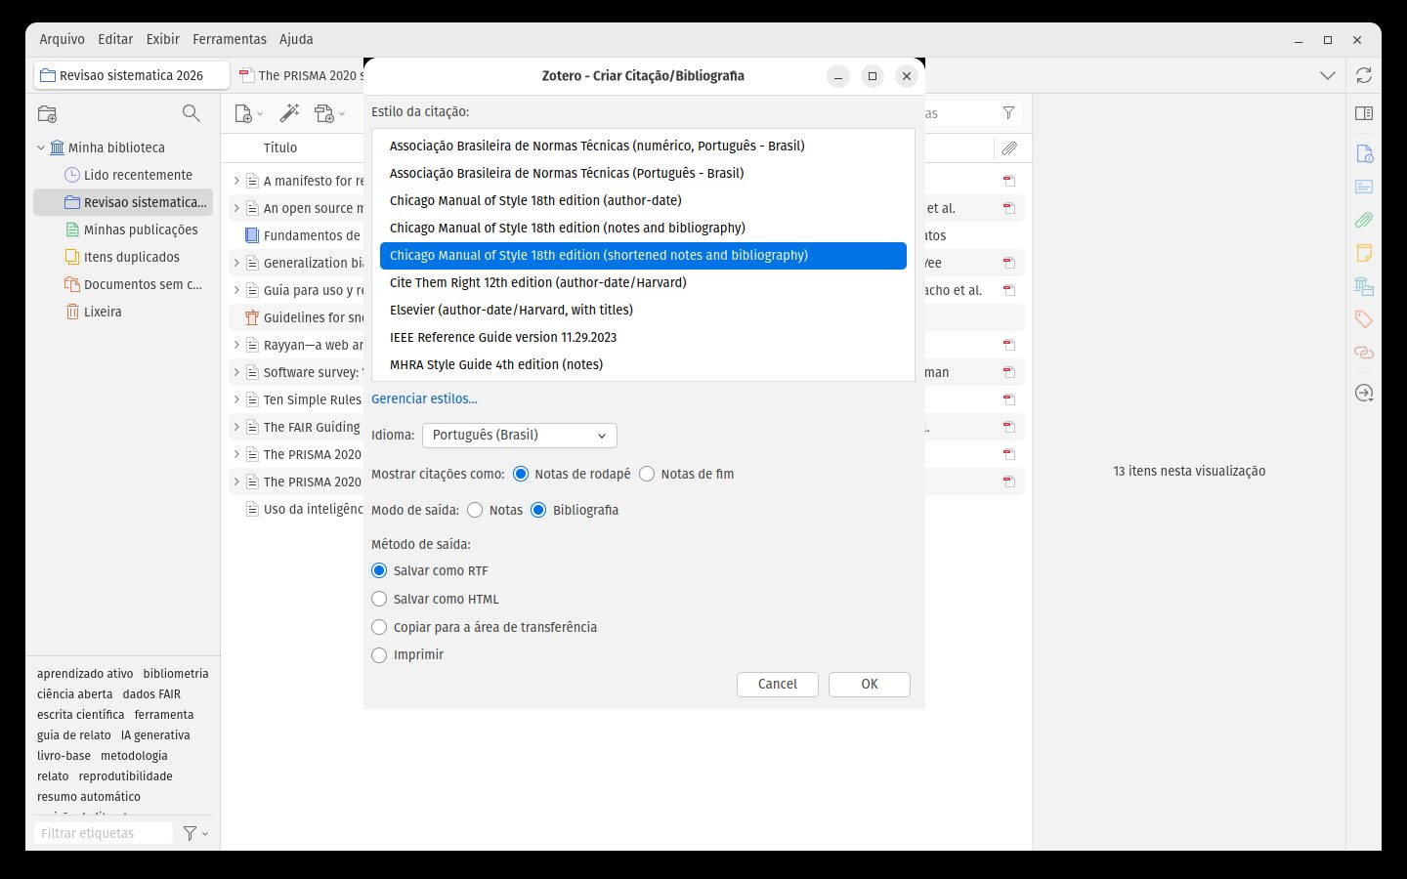Choose Notas de fim radio button
This screenshot has width=1407, height=879.
tap(647, 474)
